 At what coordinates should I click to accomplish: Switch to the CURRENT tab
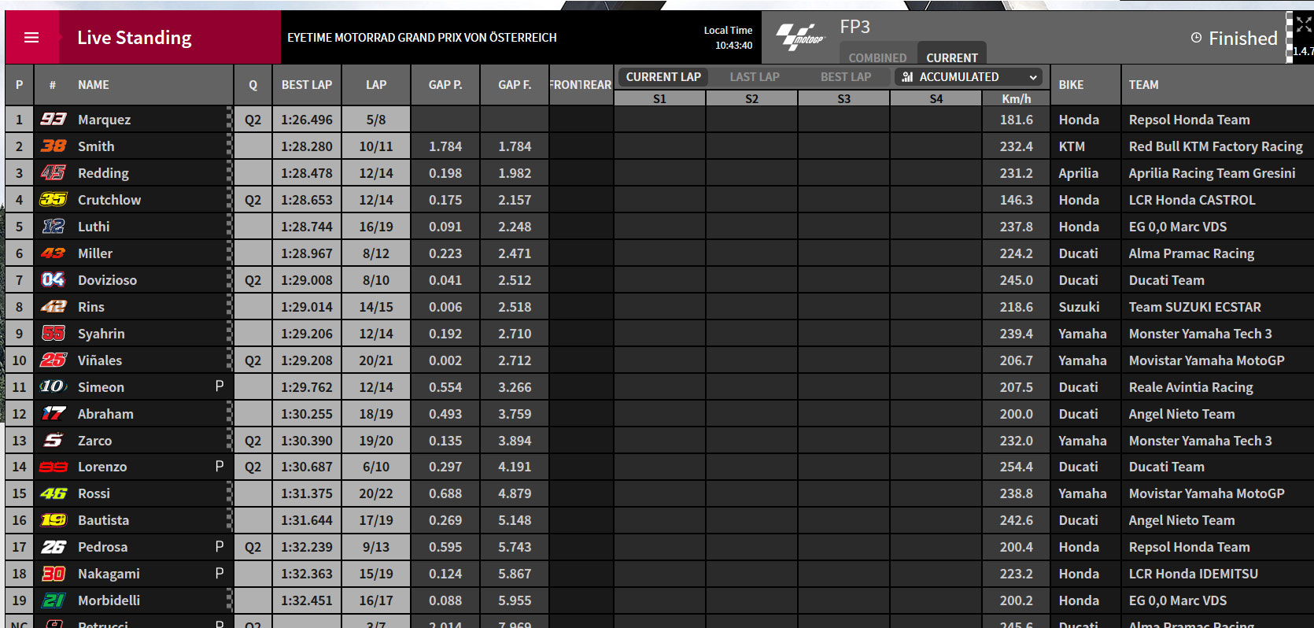[x=952, y=57]
